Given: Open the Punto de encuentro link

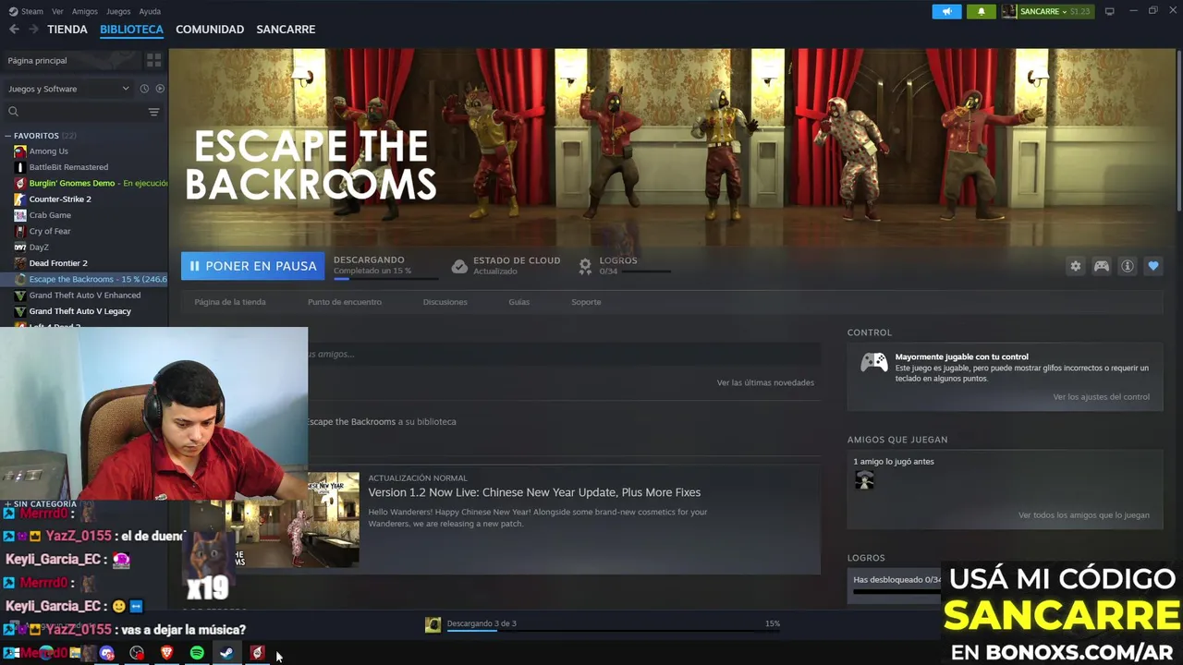Looking at the screenshot, I should coord(345,302).
